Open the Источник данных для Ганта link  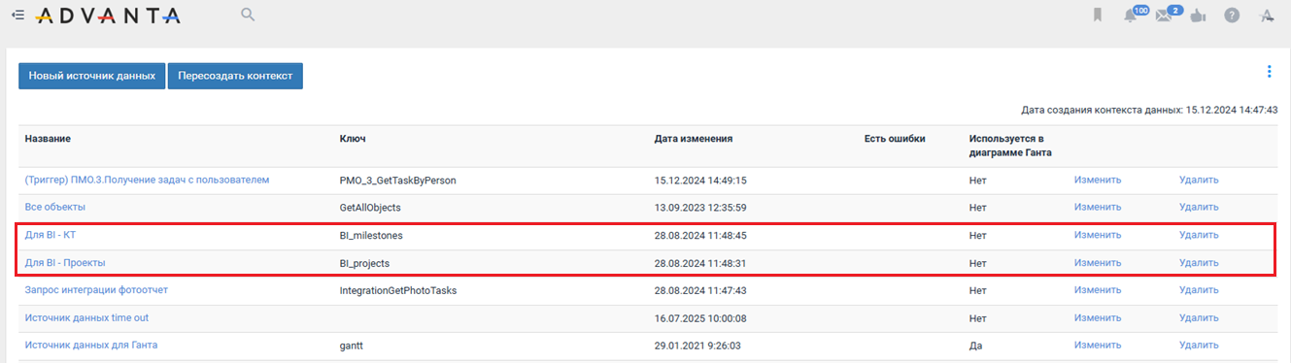(x=91, y=345)
